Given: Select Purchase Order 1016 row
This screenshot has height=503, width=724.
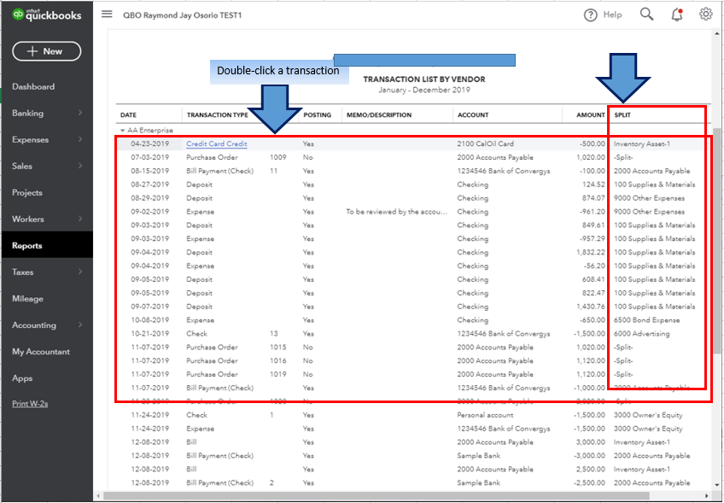Looking at the screenshot, I should coord(412,360).
